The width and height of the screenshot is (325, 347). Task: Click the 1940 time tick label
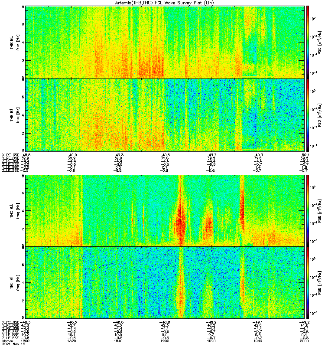pos(258,341)
